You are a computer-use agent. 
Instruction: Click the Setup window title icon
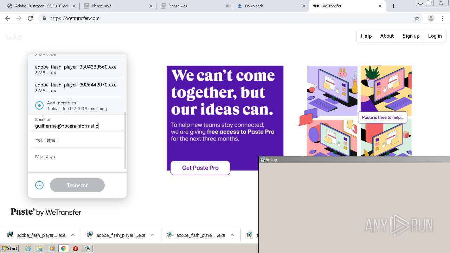click(262, 160)
